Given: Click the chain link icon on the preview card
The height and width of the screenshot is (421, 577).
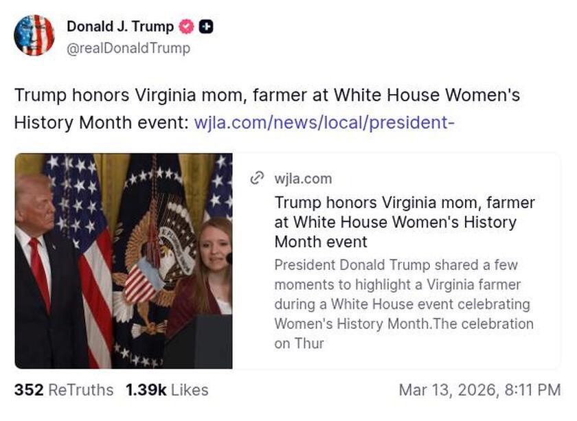Looking at the screenshot, I should pos(257,178).
